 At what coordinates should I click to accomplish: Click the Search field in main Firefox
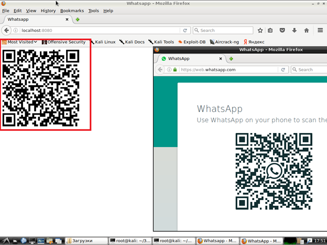(225, 30)
